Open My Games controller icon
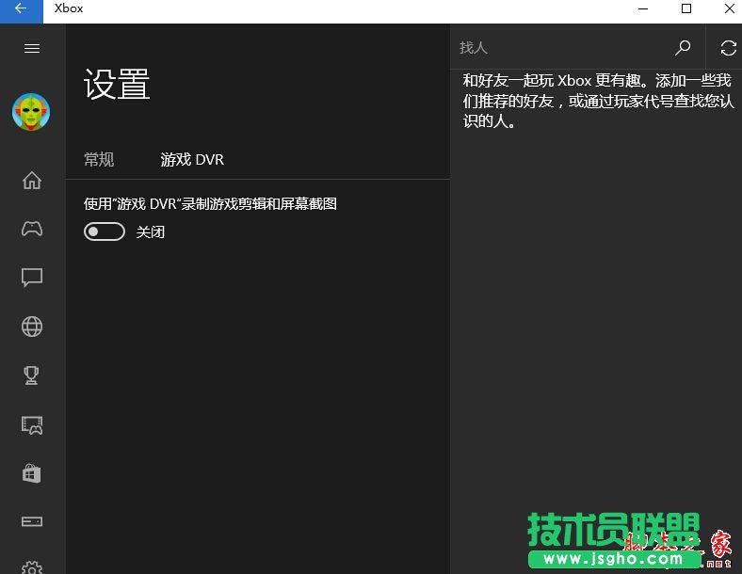The height and width of the screenshot is (574, 742). [32, 229]
